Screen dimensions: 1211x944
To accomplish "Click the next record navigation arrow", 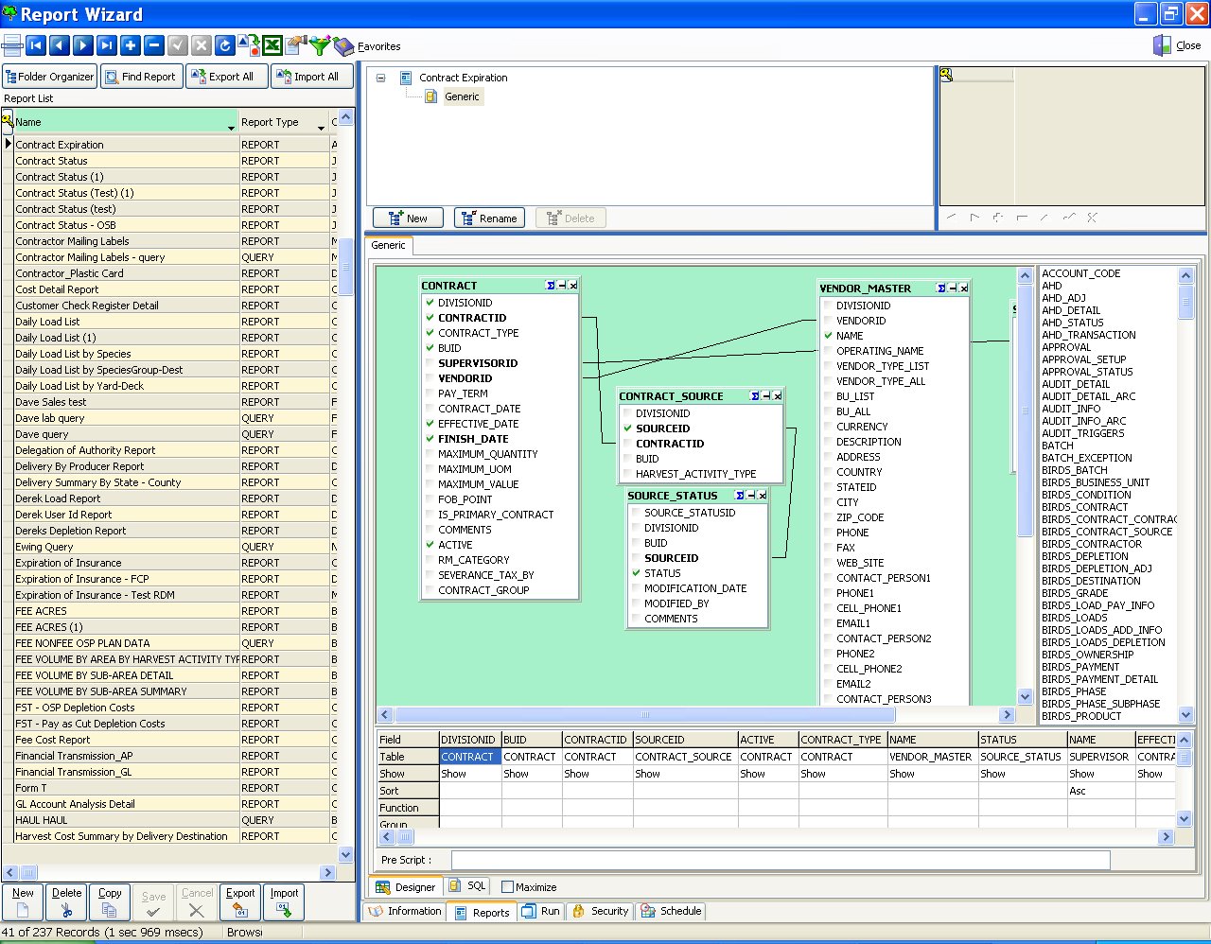I will [83, 45].
